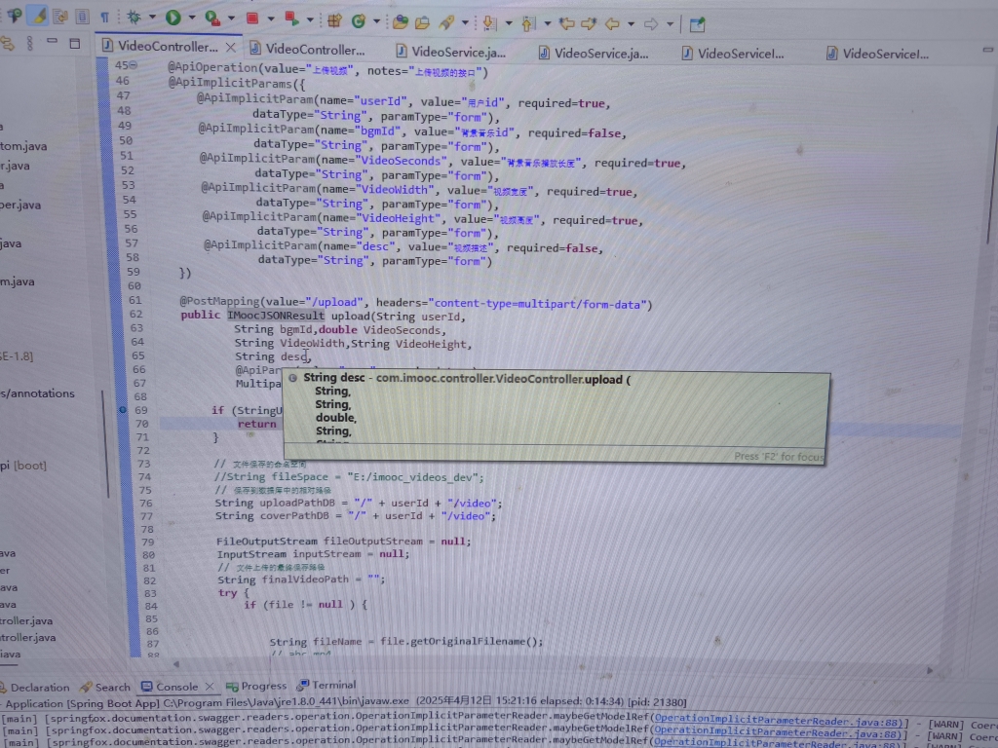The width and height of the screenshot is (998, 748).
Task: Click the '@PostMapping' annotation on line 61
Action: point(219,301)
